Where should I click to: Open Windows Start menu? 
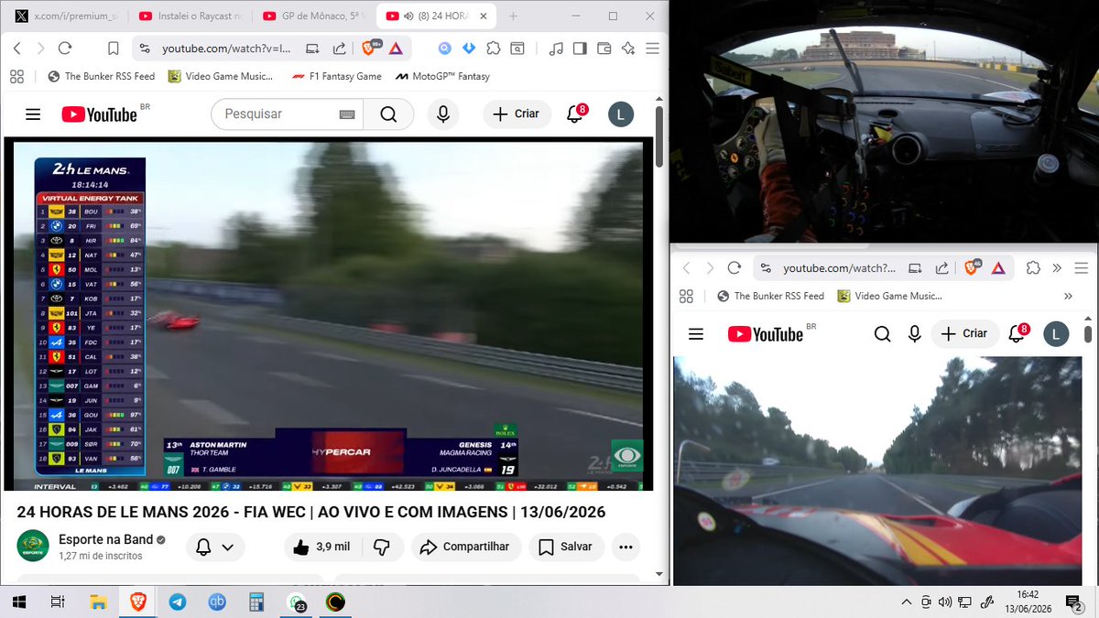tap(17, 602)
